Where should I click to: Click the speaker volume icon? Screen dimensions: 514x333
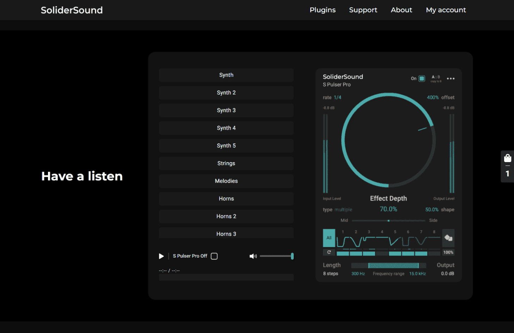coord(253,256)
